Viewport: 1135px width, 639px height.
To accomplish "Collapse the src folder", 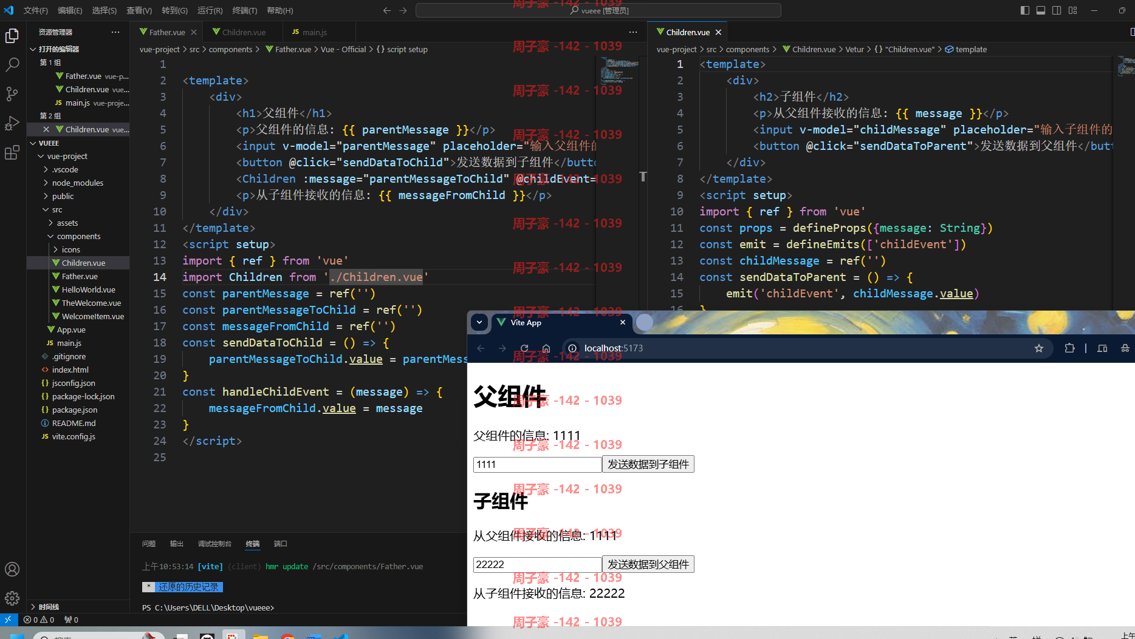I will (78, 209).
